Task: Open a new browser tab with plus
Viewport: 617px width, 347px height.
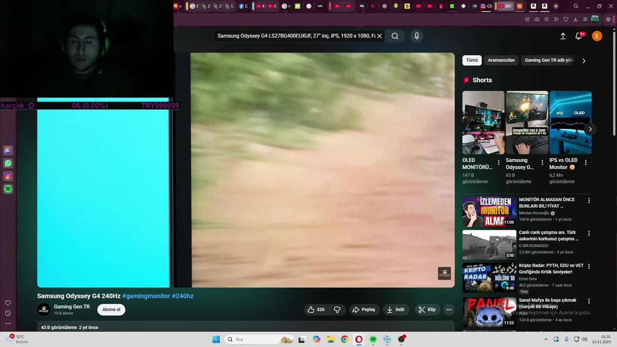Action: (556, 6)
